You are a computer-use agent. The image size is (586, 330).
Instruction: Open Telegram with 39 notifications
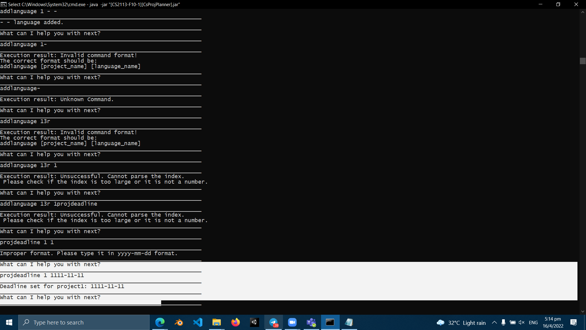pos(273,322)
